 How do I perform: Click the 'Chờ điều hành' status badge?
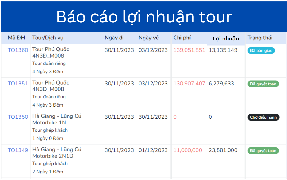pos(263,117)
